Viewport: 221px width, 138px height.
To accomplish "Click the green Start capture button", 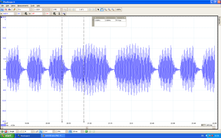I will click(x=2, y=131).
